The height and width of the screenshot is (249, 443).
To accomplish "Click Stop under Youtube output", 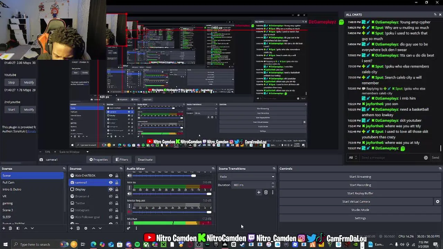I will [x=11, y=83].
